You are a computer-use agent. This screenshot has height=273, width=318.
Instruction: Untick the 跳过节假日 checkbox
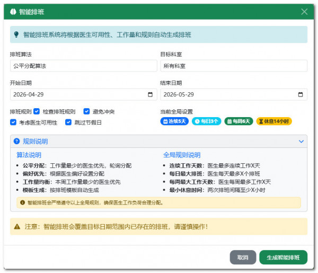pos(68,122)
